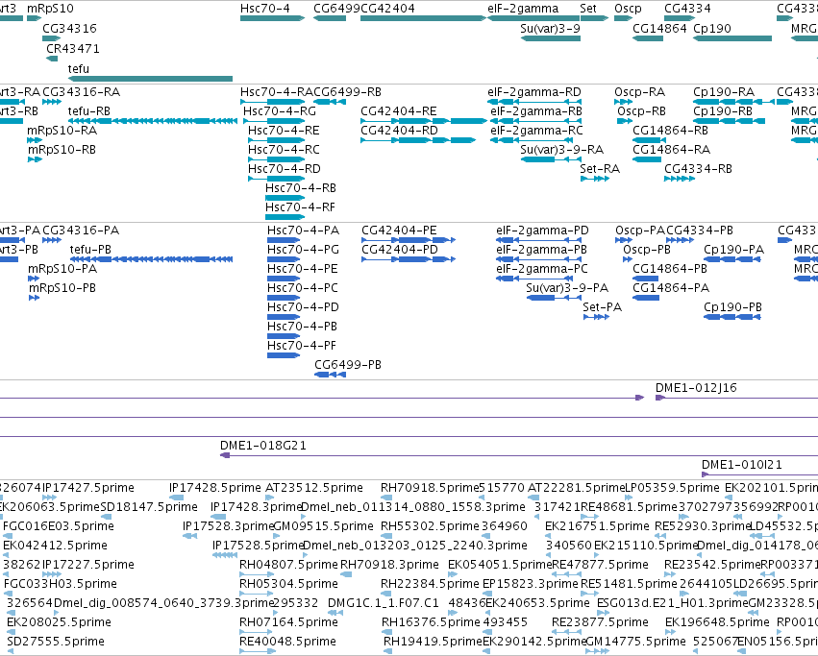The height and width of the screenshot is (656, 818).
Task: Select EST IP17427.5prime
Action: click(x=88, y=488)
